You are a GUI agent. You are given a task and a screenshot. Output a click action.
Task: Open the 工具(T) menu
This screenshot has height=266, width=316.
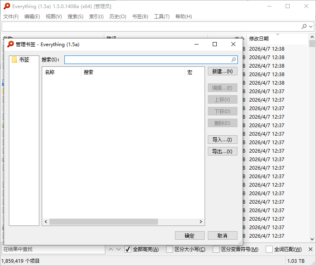(x=162, y=17)
